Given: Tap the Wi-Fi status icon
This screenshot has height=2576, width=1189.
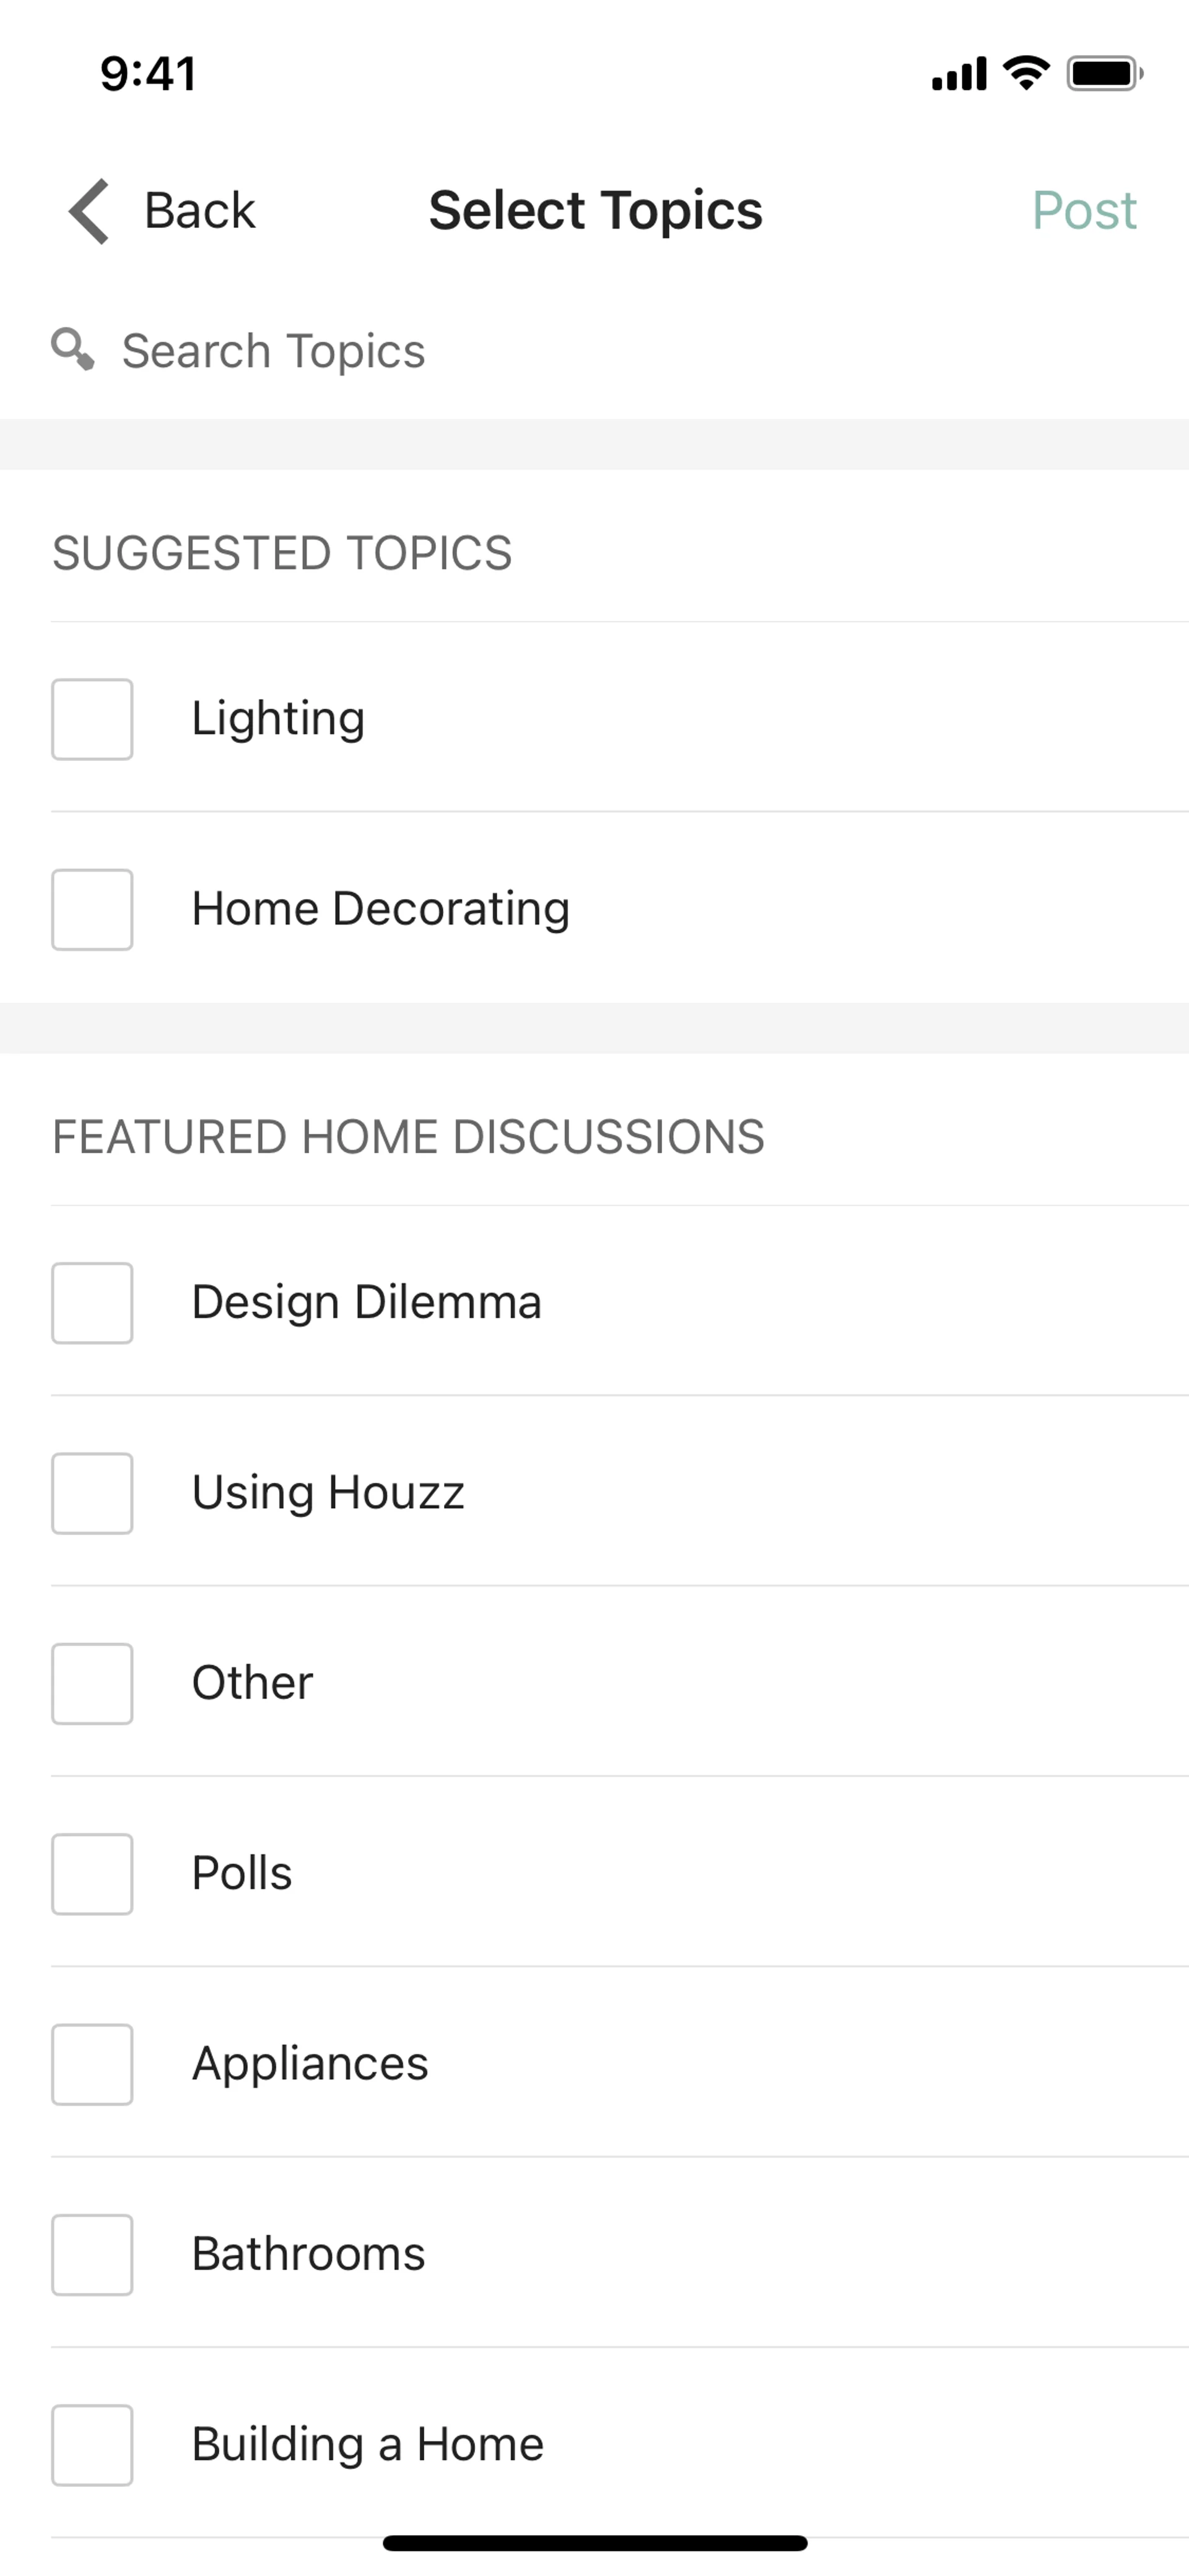Looking at the screenshot, I should tap(1026, 73).
